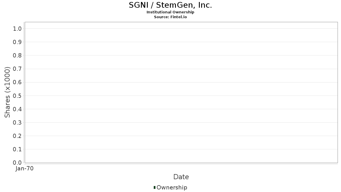
Task: Click the 0.5 y-axis tick label
Action: [17, 96]
